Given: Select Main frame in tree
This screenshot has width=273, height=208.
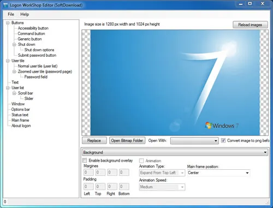Looking at the screenshot, I should (20, 120).
